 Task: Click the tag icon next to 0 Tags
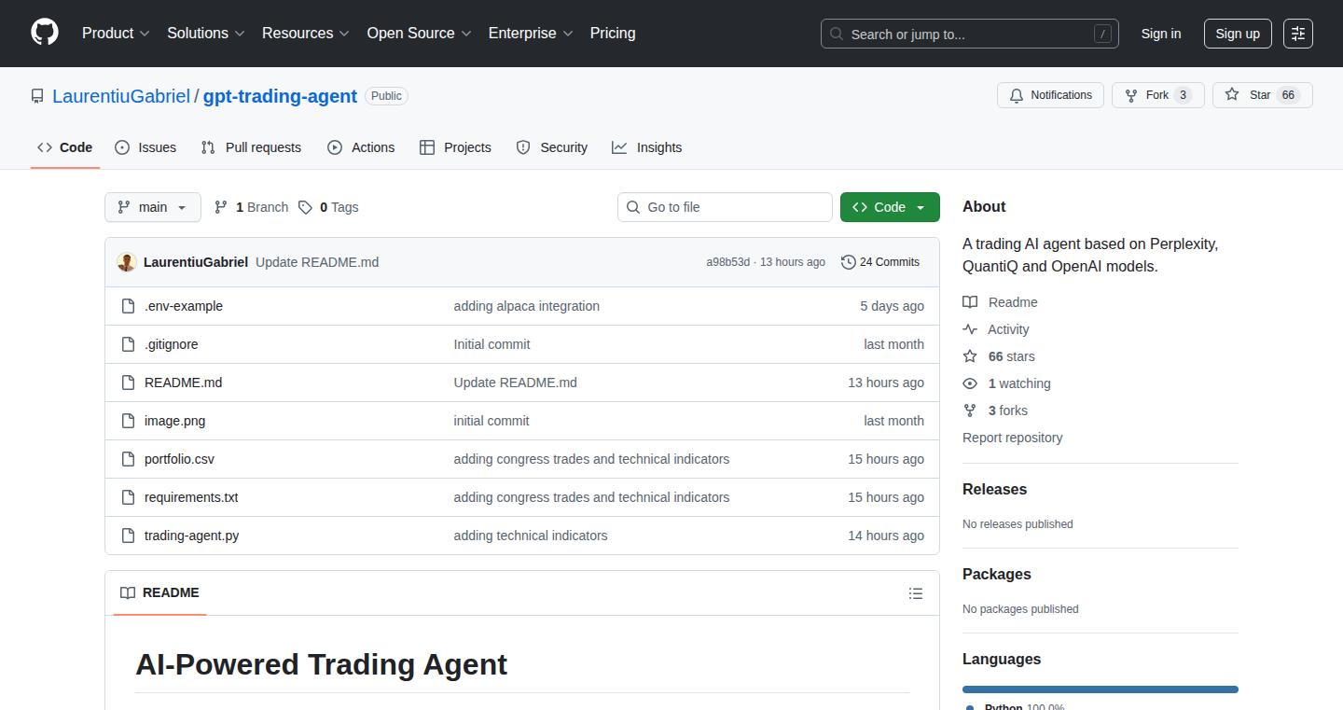306,207
